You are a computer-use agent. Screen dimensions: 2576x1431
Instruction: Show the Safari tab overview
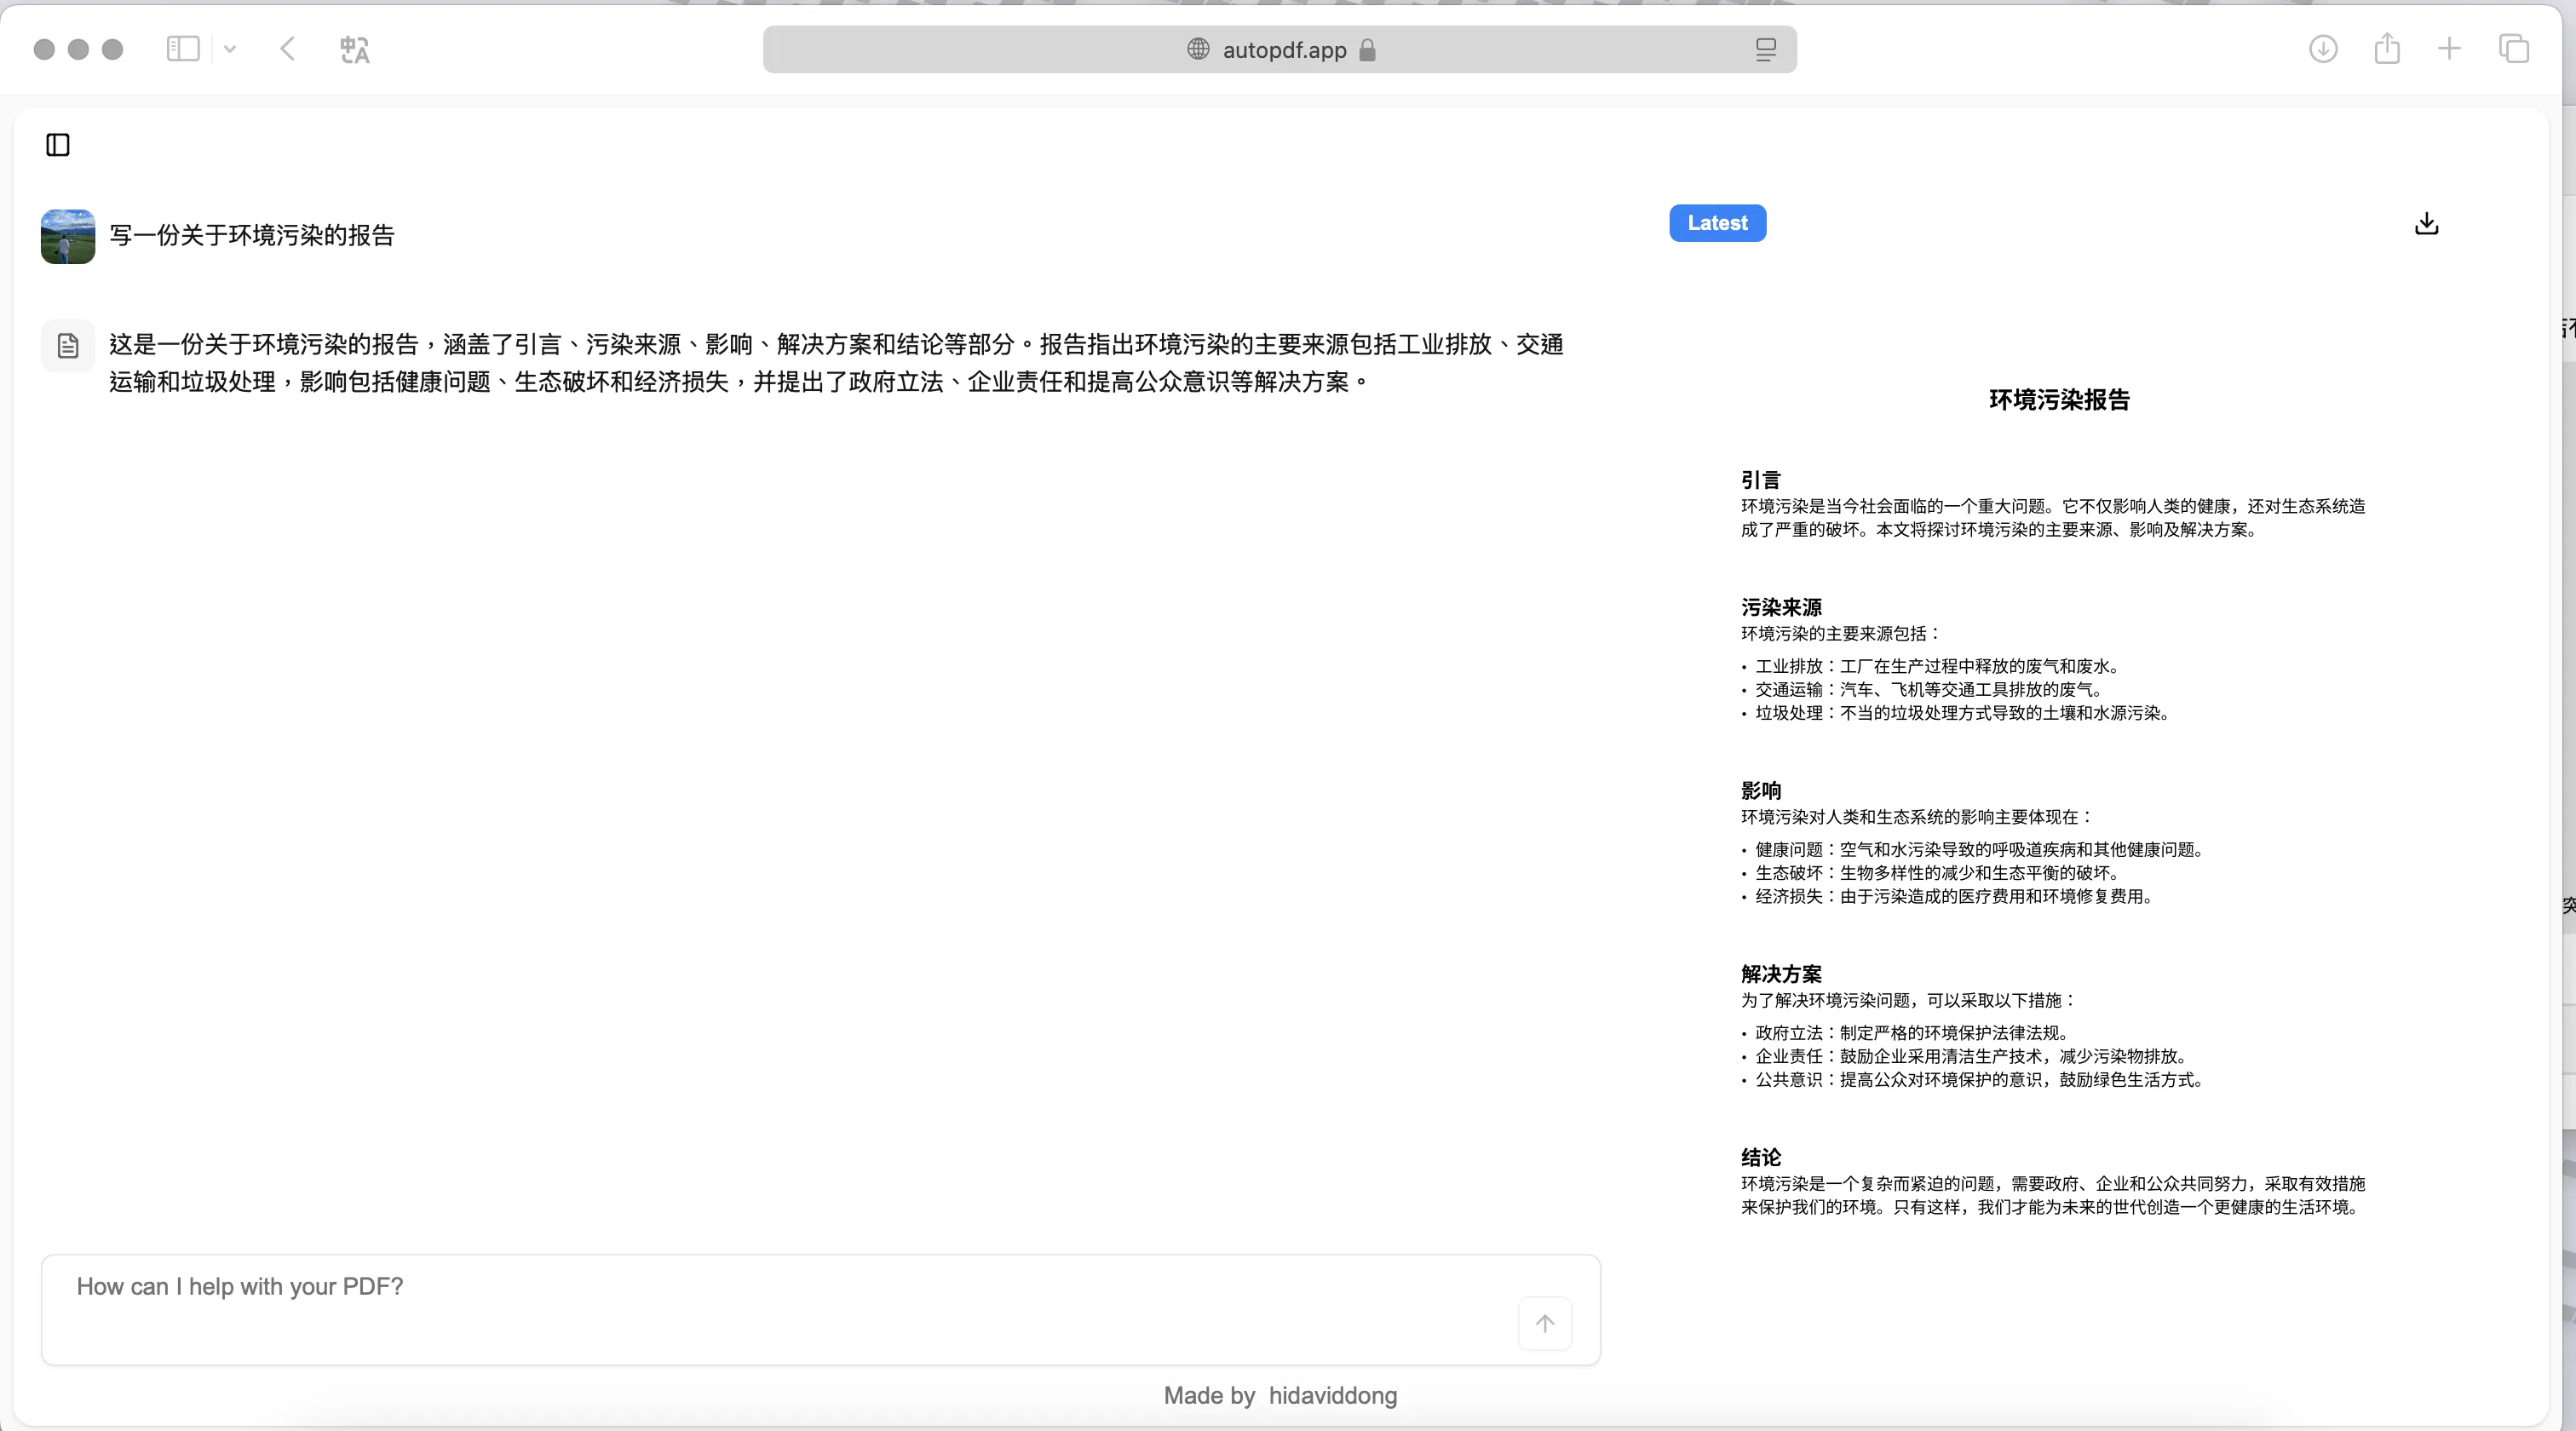pyautogui.click(x=2513, y=49)
